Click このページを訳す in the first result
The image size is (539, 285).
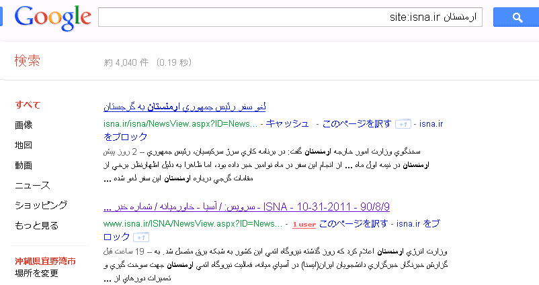357,124
